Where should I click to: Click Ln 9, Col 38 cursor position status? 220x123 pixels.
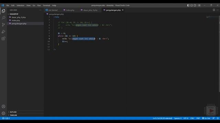pyautogui.click(x=162, y=118)
